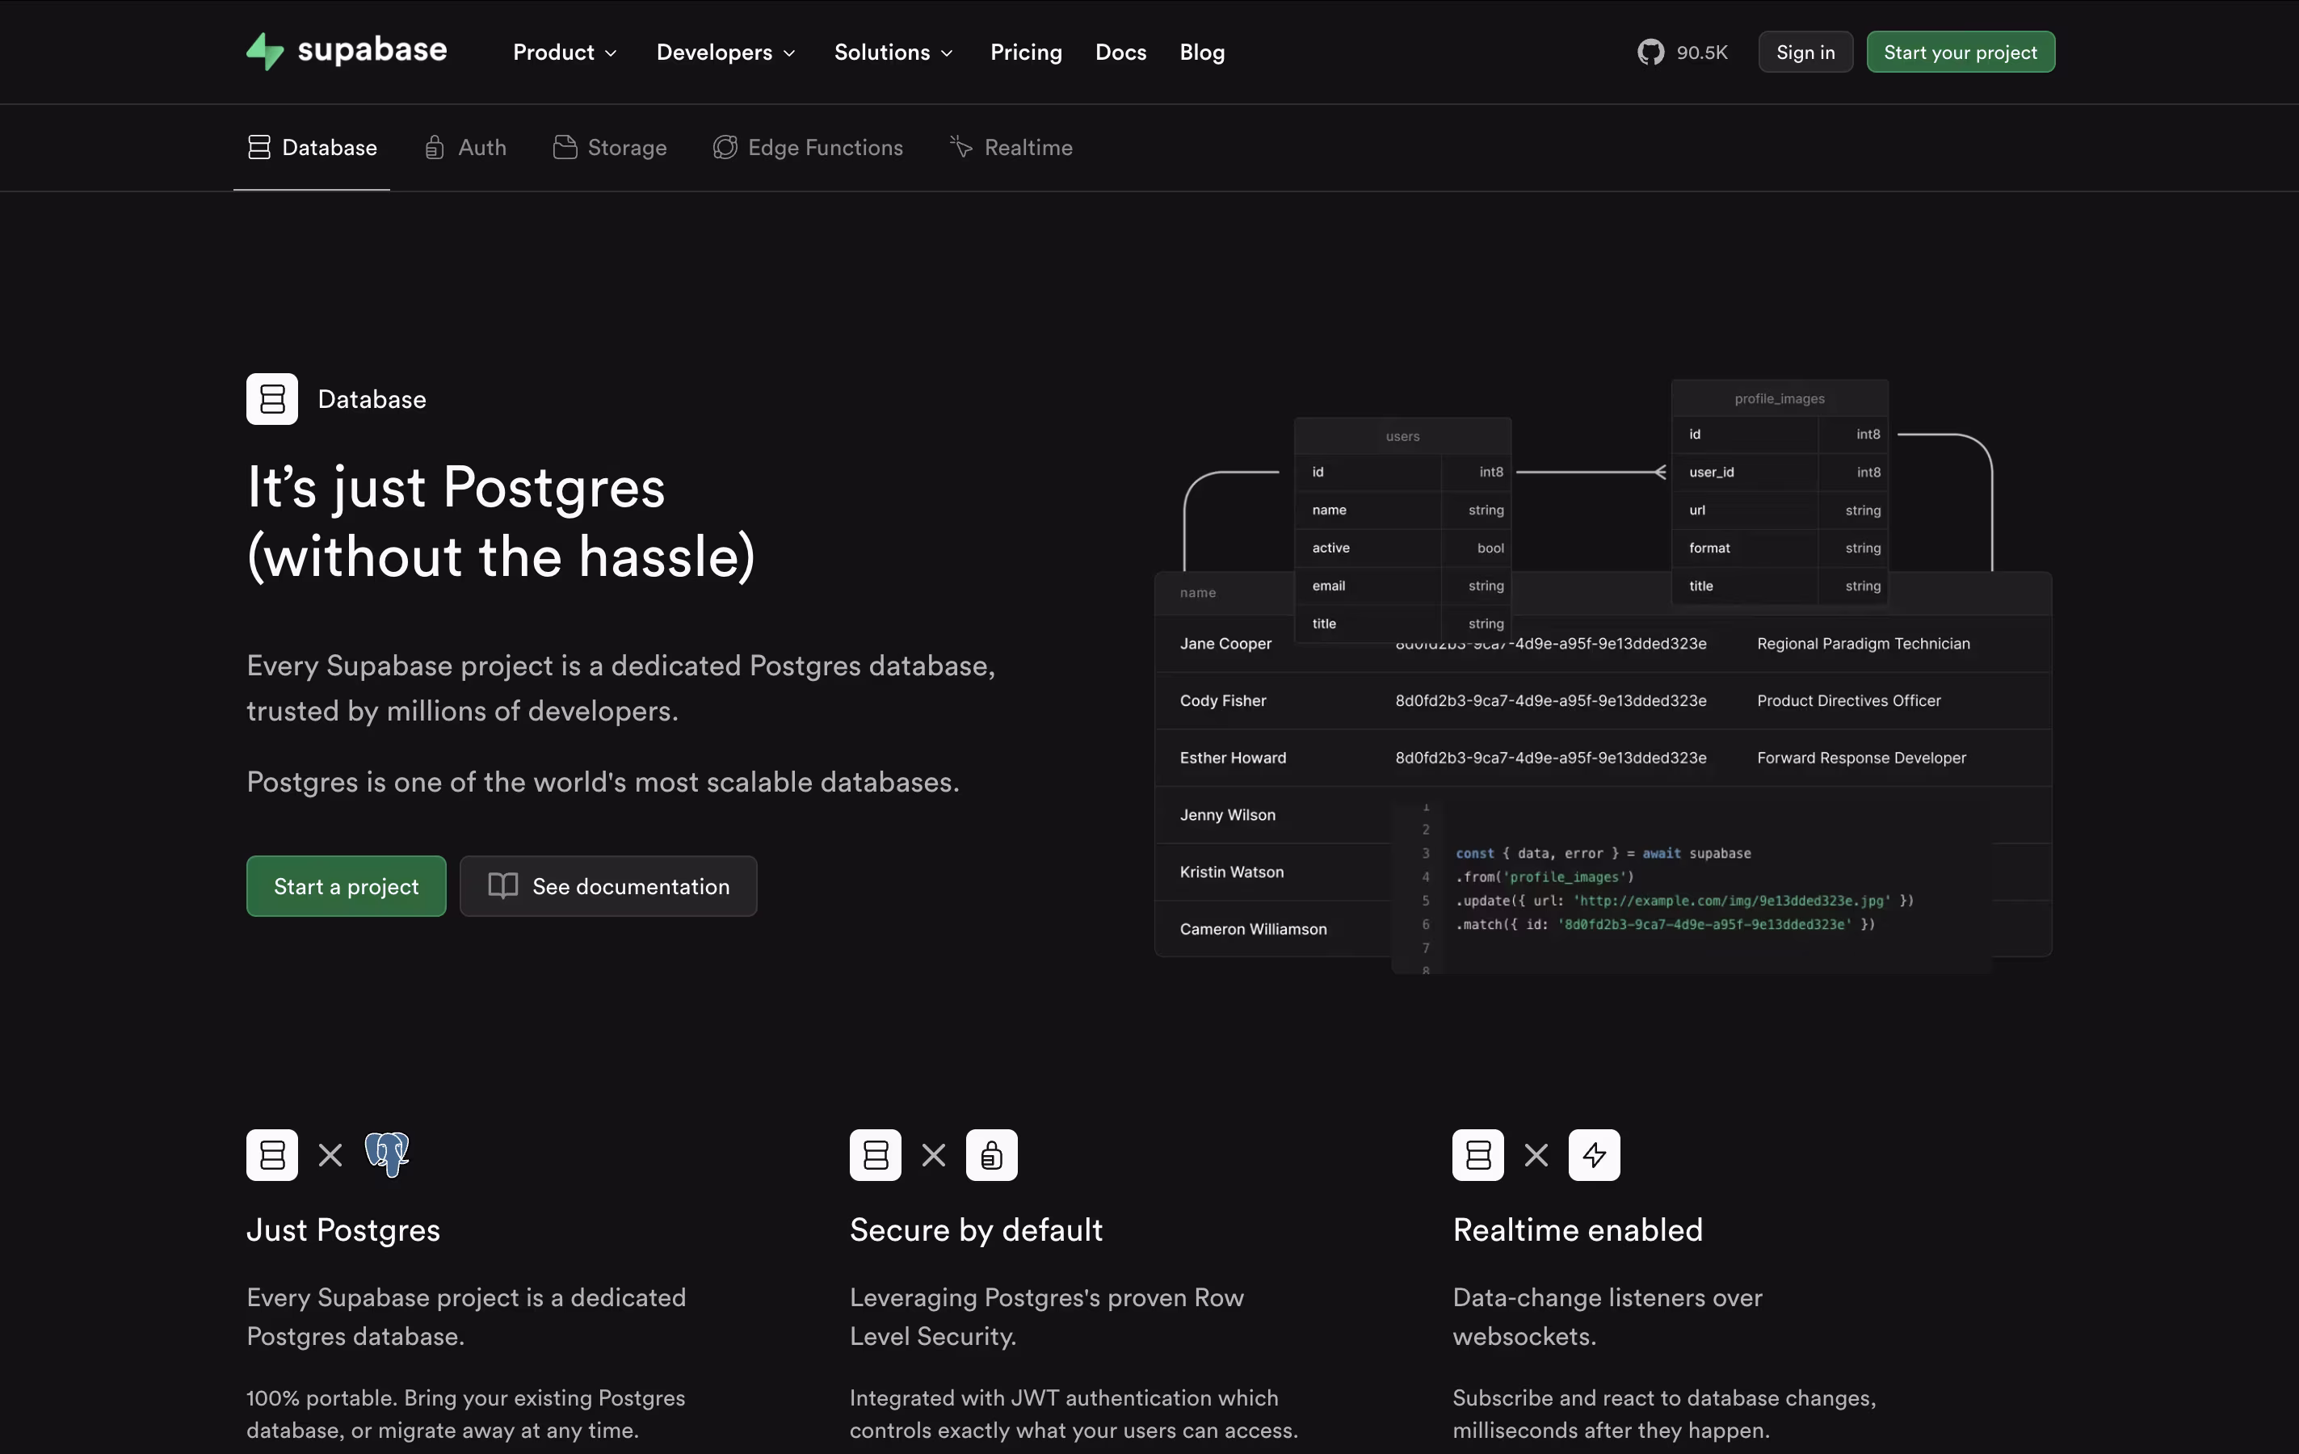Expand the Solutions dropdown menu
This screenshot has width=2299, height=1454.
pyautogui.click(x=893, y=53)
